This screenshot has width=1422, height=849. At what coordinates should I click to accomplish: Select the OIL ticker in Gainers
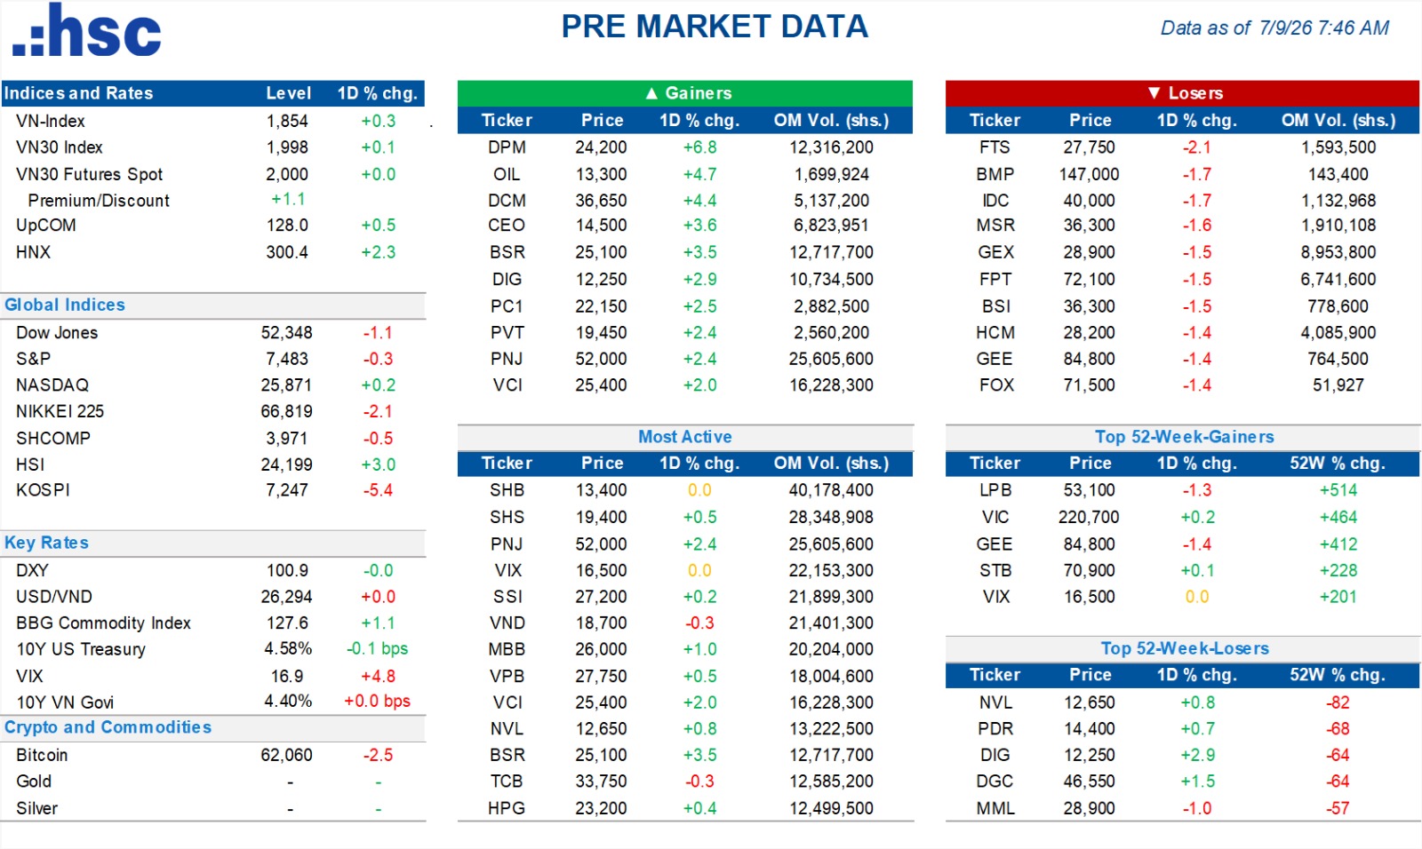[x=507, y=174]
